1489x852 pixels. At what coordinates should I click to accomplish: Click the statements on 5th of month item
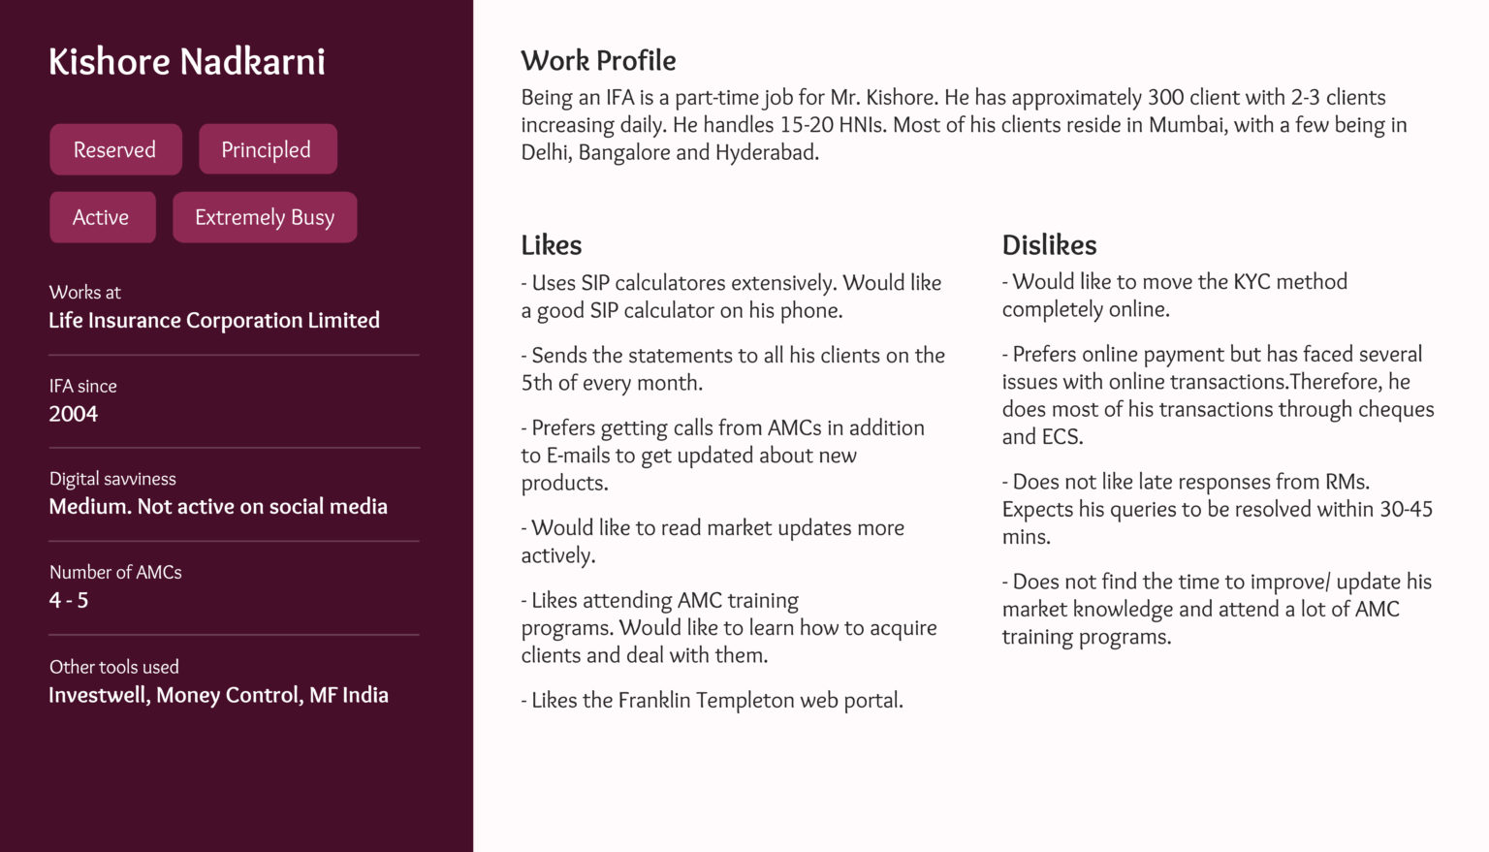pyautogui.click(x=733, y=368)
